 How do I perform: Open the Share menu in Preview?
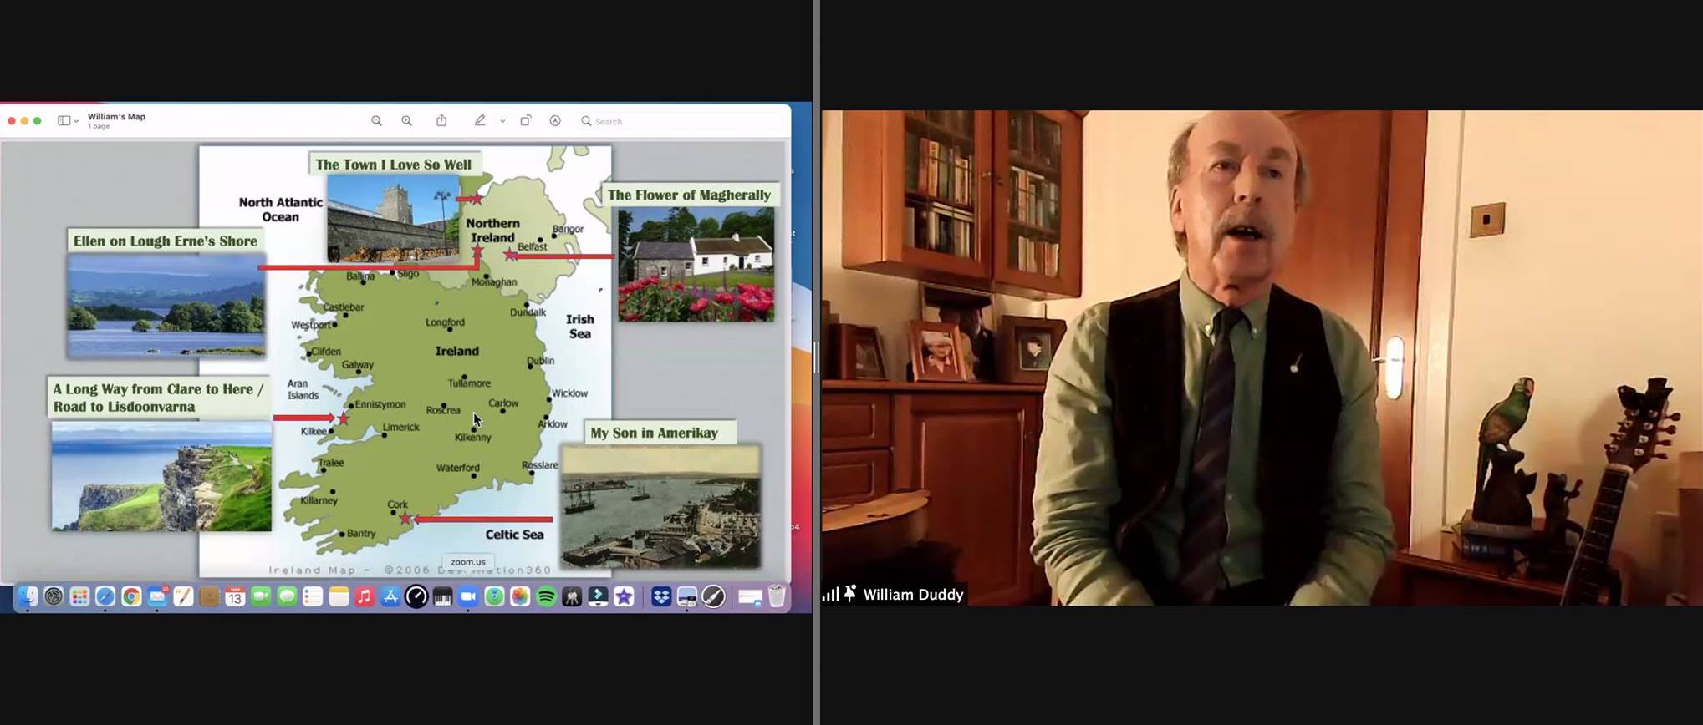click(441, 120)
